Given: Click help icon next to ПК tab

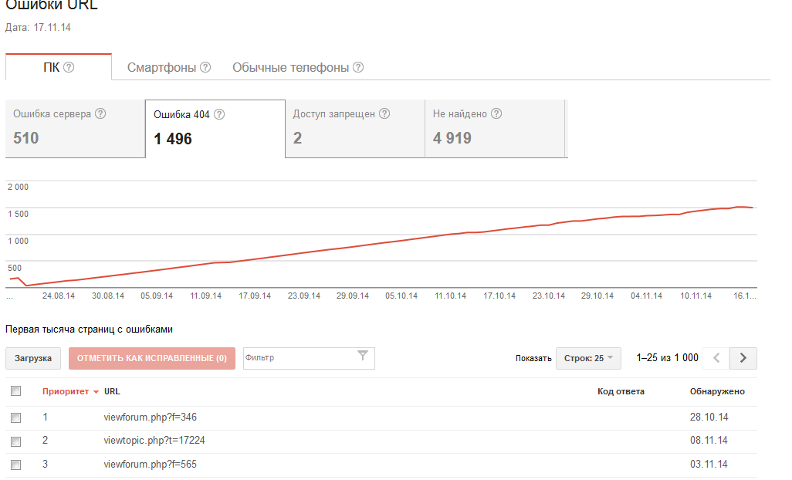Looking at the screenshot, I should [69, 67].
